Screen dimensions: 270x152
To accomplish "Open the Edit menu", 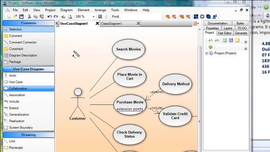I will coord(25,10).
